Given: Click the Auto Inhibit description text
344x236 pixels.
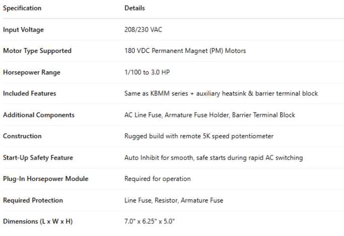Looking at the screenshot, I should (x=213, y=158).
